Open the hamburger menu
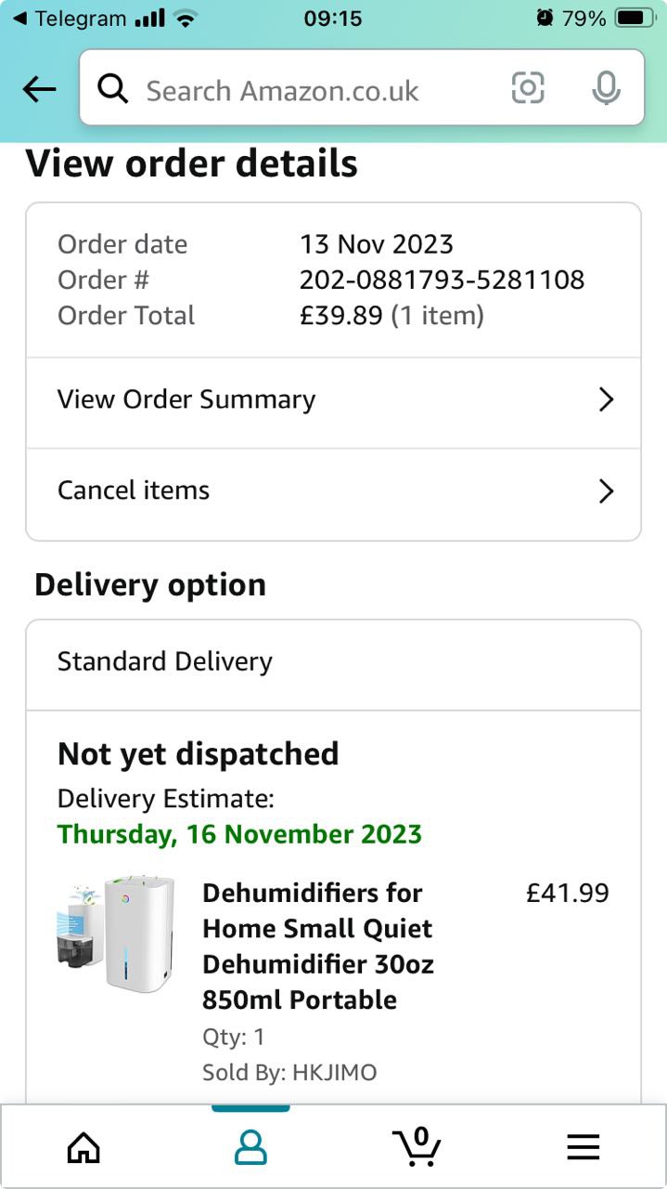Viewport: 667px width, 1189px height. click(584, 1148)
